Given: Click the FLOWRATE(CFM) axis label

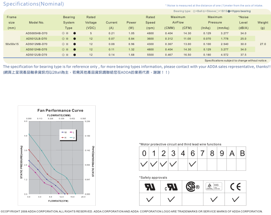Looking at the screenshot, I should pos(58,201).
